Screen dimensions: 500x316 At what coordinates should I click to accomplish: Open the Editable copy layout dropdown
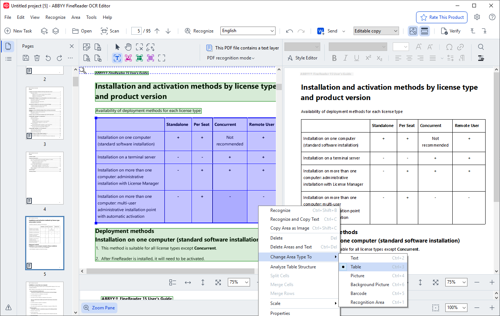pos(376,31)
